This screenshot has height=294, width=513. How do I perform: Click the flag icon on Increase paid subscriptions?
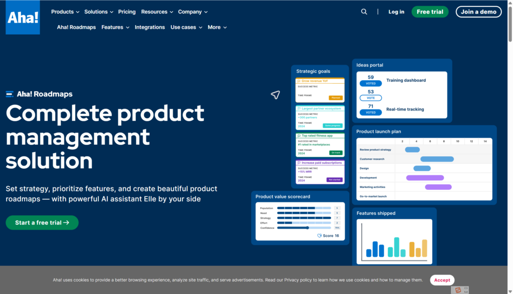click(x=299, y=163)
